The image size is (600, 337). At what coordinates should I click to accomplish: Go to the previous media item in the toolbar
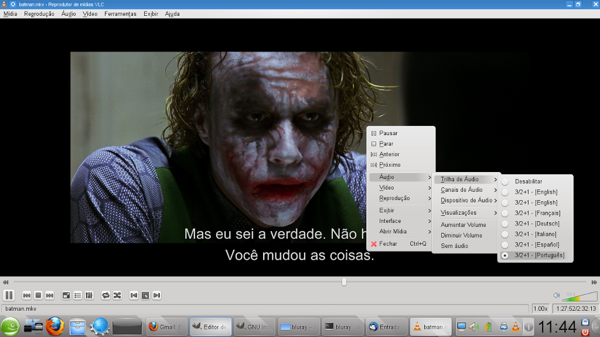(27, 295)
